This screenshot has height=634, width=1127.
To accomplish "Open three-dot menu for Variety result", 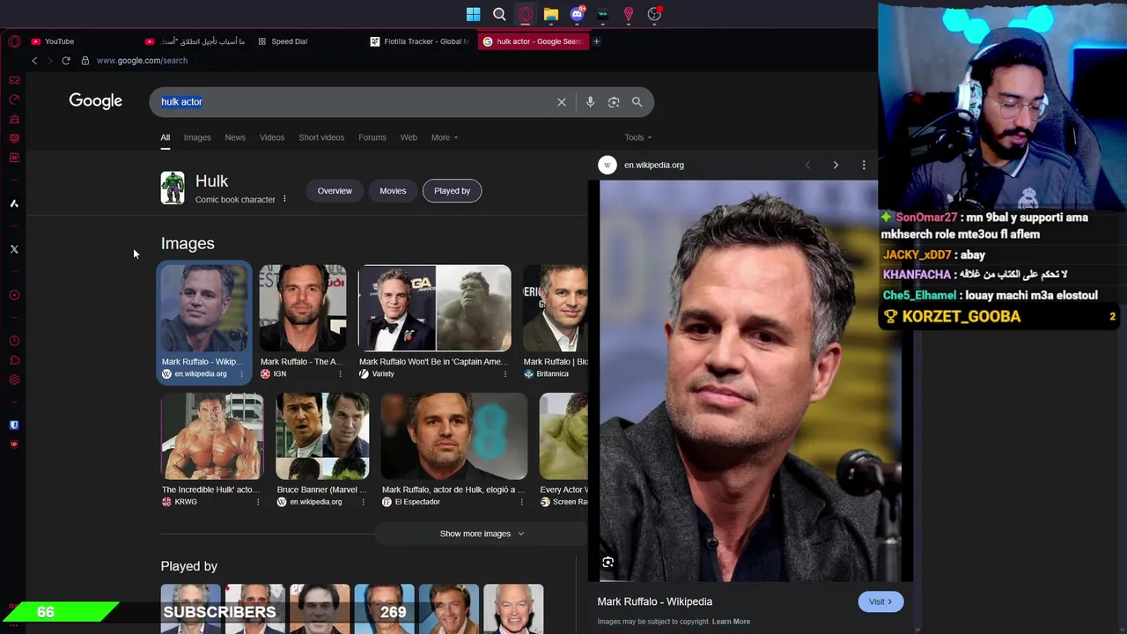I will [505, 374].
